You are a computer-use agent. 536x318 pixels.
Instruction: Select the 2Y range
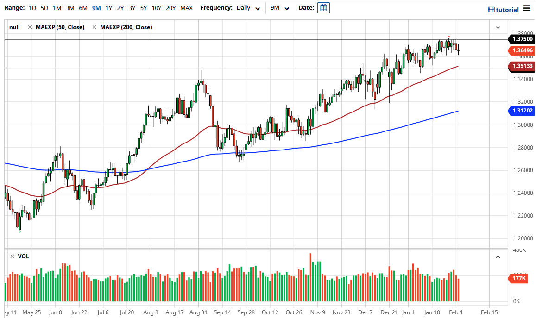coord(120,8)
